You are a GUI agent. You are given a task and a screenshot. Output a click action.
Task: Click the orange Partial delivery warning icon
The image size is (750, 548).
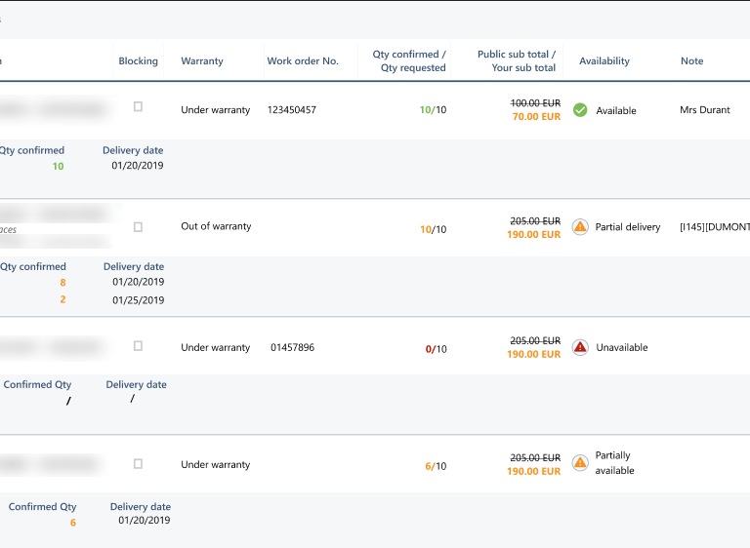pyautogui.click(x=580, y=227)
